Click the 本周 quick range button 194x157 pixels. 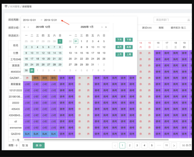[129, 47]
